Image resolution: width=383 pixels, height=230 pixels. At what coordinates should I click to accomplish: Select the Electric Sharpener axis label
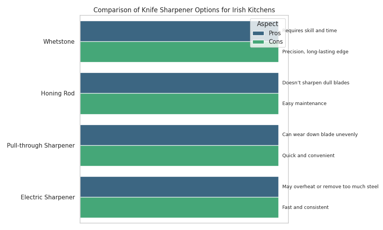pos(48,197)
